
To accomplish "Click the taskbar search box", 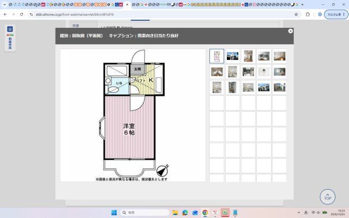I will tap(145, 213).
